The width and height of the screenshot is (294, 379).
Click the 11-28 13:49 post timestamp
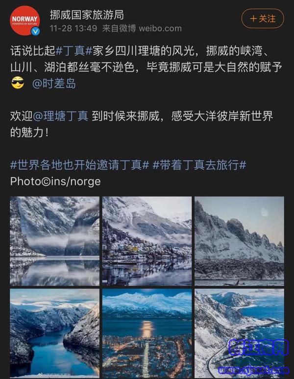click(x=73, y=28)
